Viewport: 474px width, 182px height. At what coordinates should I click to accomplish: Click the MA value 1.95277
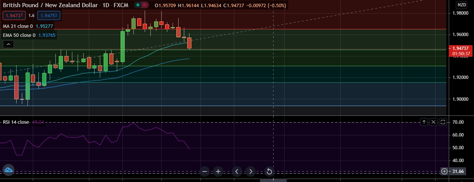point(45,26)
